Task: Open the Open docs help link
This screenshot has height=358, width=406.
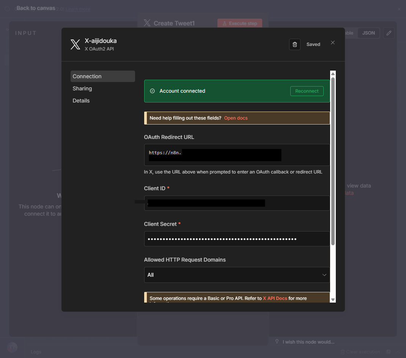Action: (x=236, y=118)
